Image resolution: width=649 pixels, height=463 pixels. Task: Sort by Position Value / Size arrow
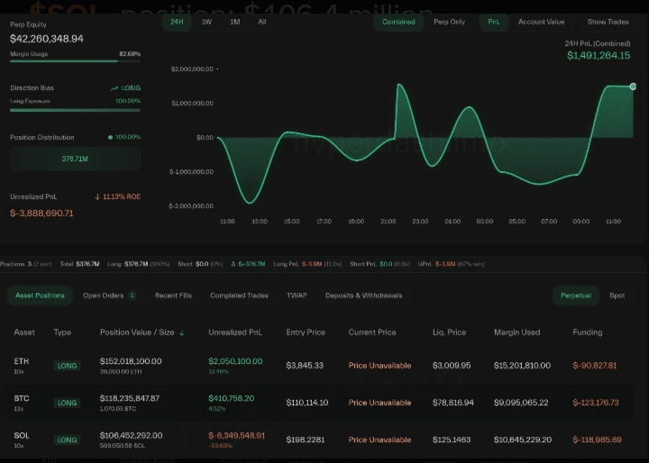[x=182, y=332]
